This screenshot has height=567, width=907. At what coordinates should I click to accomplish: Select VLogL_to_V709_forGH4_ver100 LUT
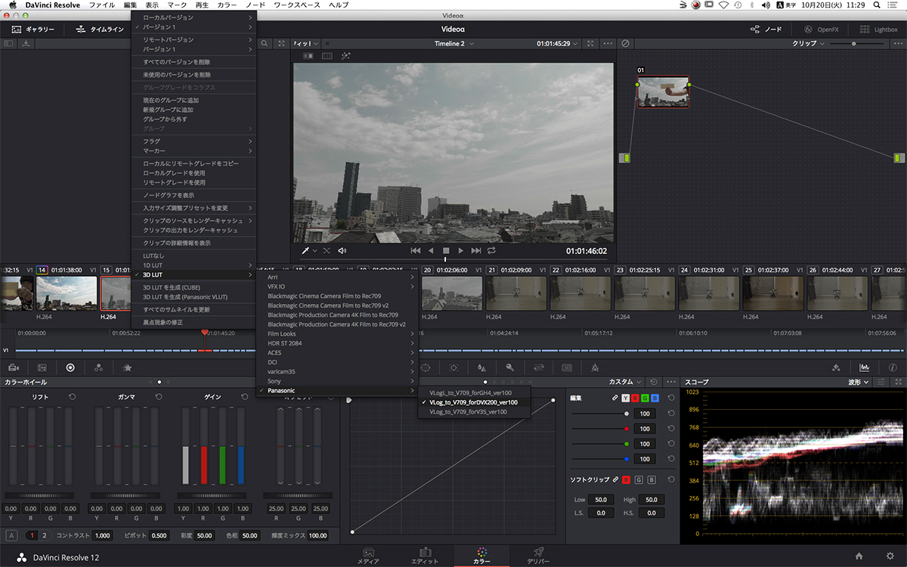pyautogui.click(x=474, y=393)
